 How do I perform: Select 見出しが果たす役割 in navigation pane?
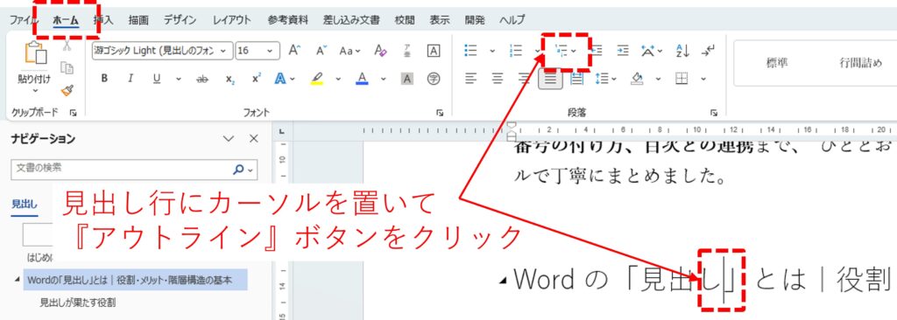[x=77, y=302]
